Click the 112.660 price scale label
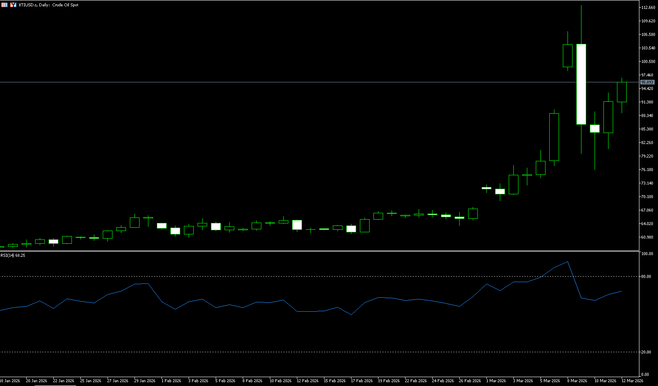 point(648,8)
